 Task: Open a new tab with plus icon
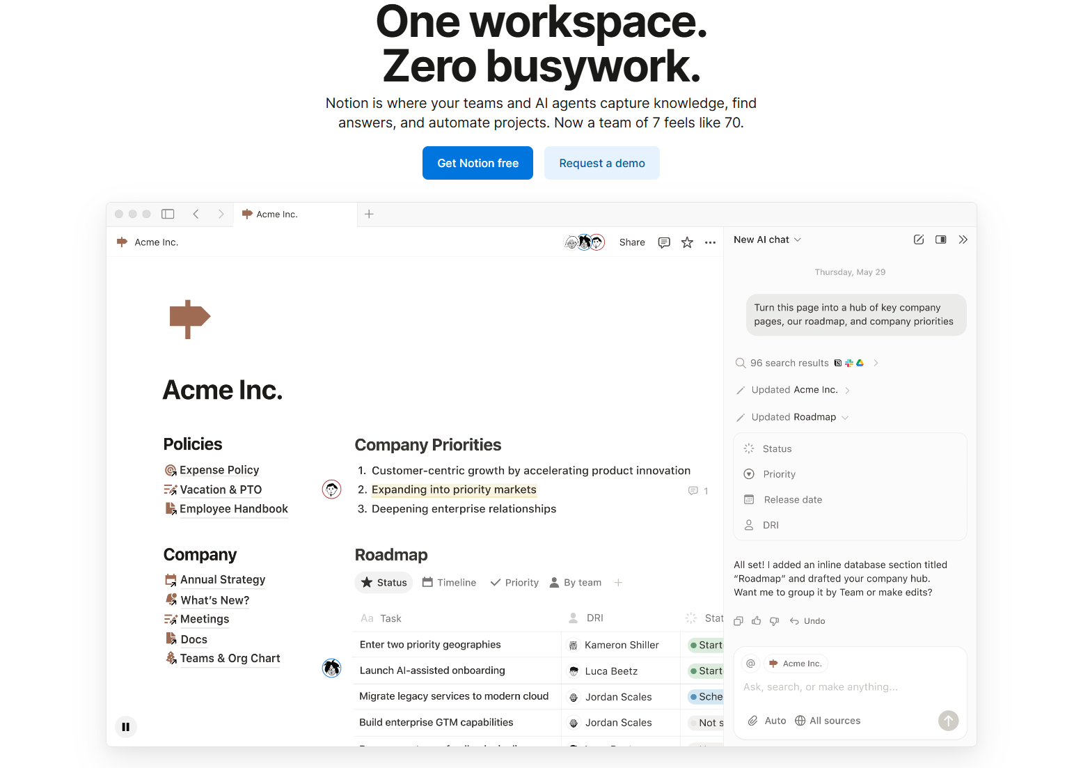[369, 214]
